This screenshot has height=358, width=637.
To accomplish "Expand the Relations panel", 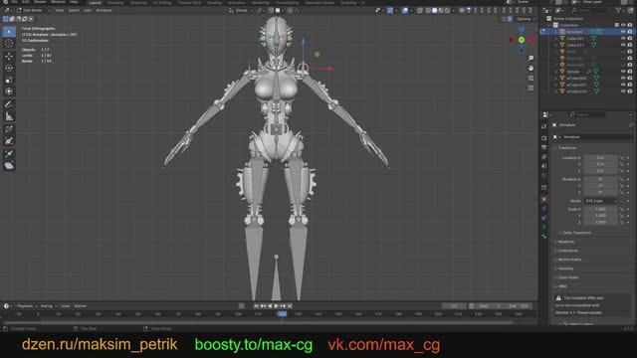I will (566, 242).
